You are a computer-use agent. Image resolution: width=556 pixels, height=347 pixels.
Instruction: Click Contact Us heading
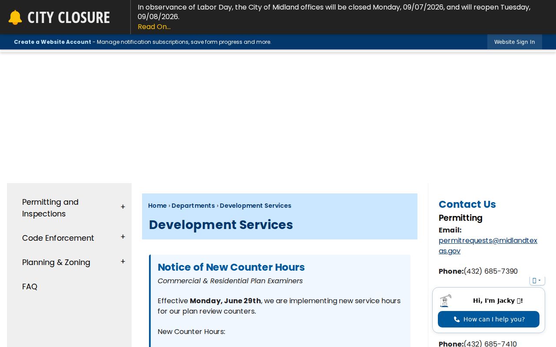point(467,204)
